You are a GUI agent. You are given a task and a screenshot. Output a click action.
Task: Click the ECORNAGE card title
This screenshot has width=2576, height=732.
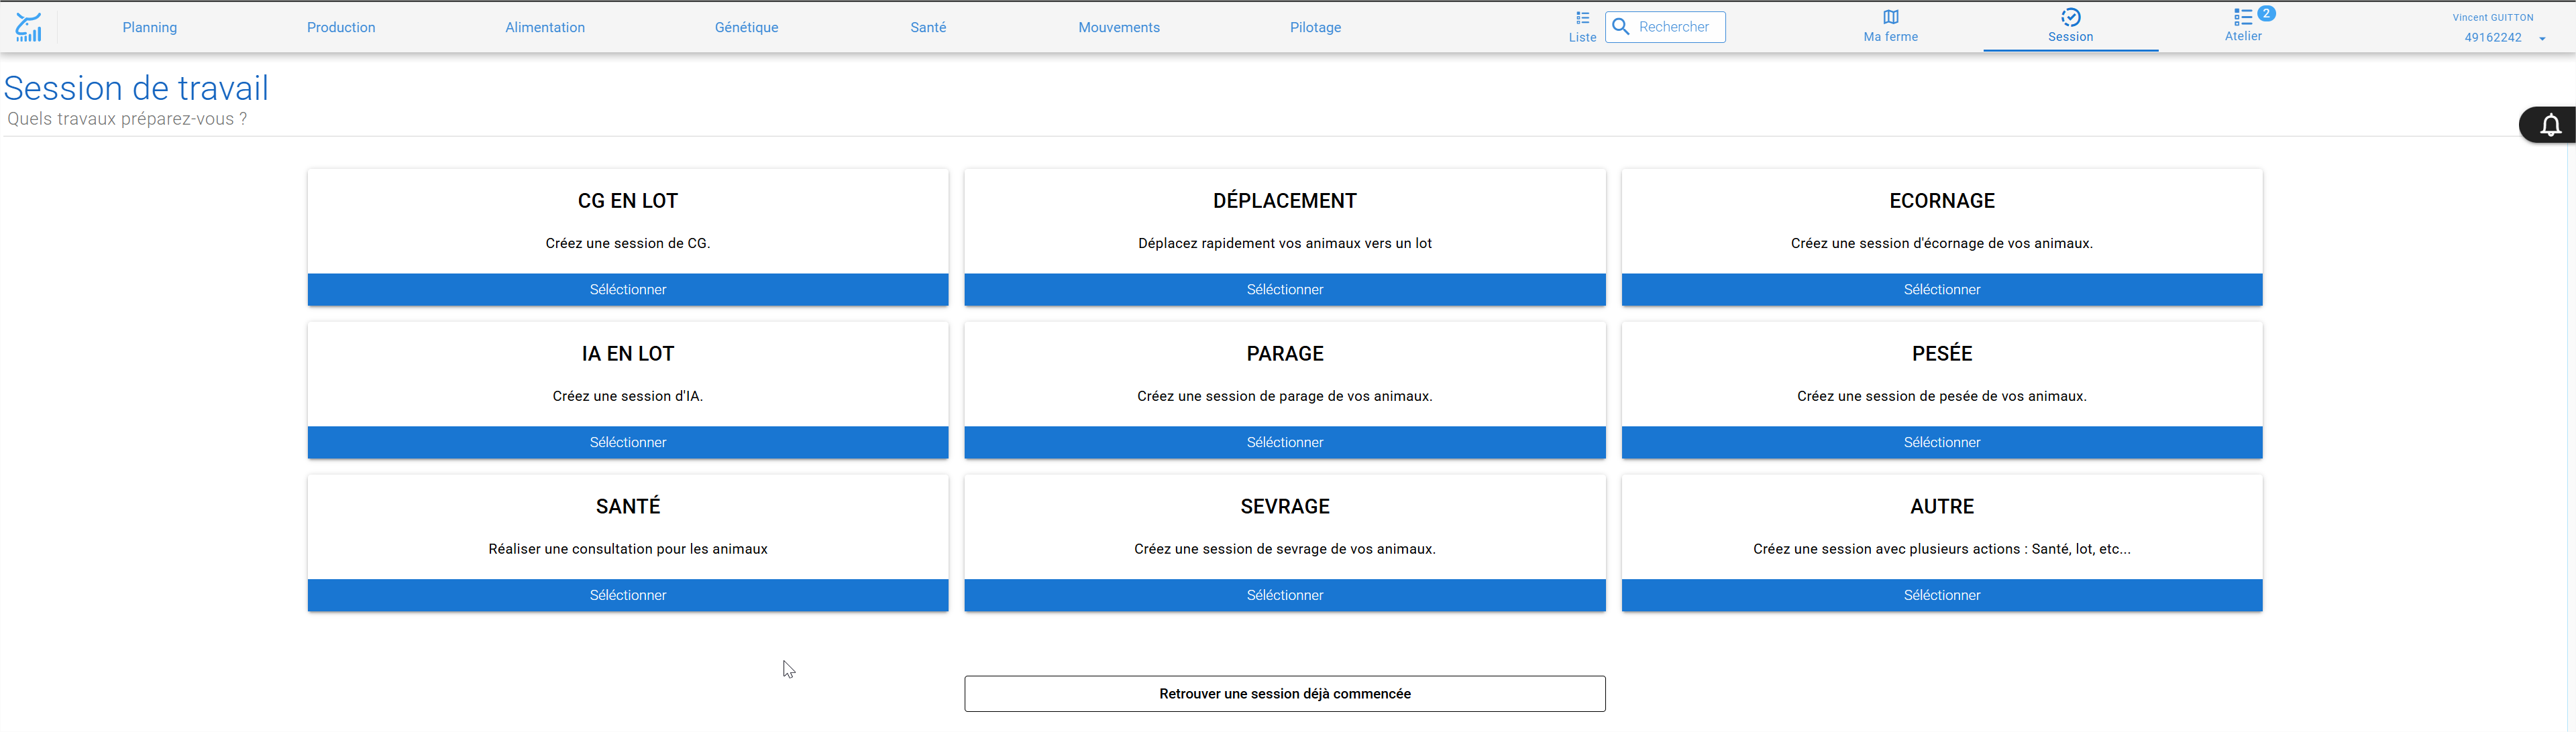(x=1942, y=200)
